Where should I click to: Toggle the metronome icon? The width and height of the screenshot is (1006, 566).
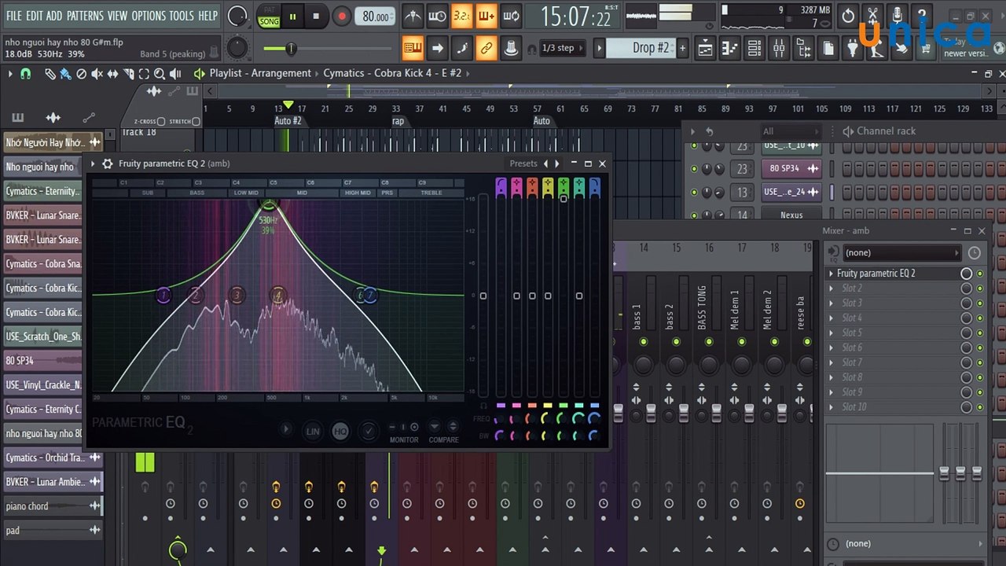(412, 16)
